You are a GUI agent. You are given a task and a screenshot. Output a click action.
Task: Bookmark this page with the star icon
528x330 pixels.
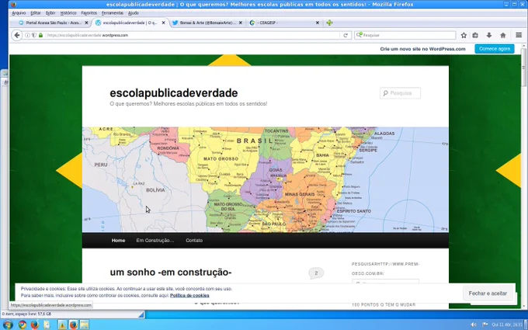tap(464, 35)
